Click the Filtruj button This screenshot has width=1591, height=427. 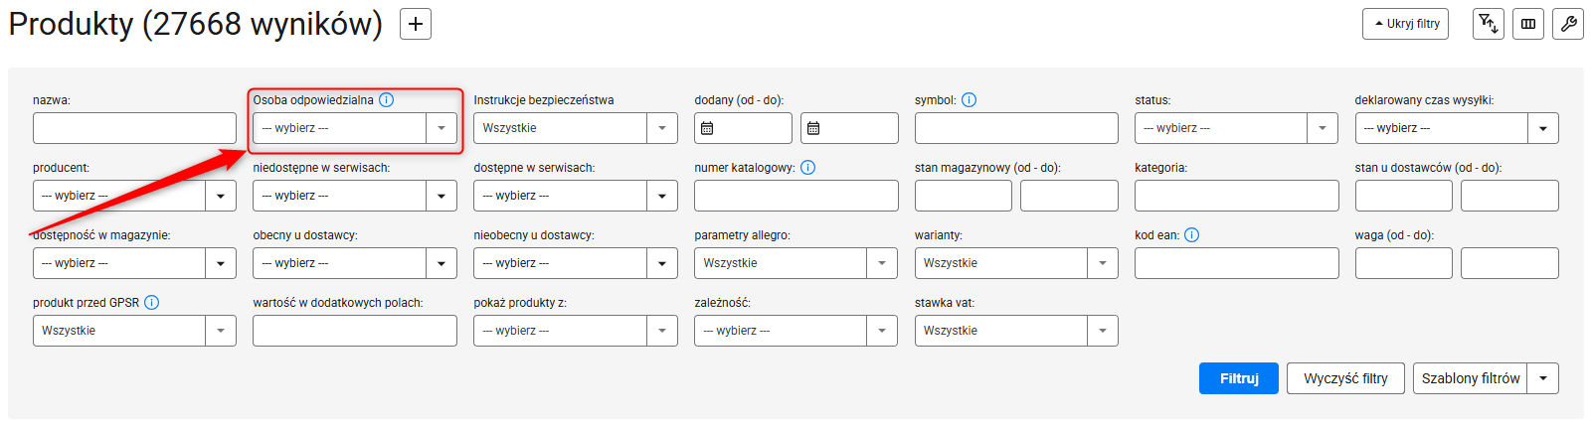coord(1239,378)
